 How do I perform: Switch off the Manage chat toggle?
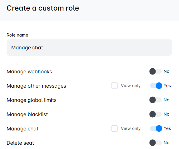[x=156, y=128]
